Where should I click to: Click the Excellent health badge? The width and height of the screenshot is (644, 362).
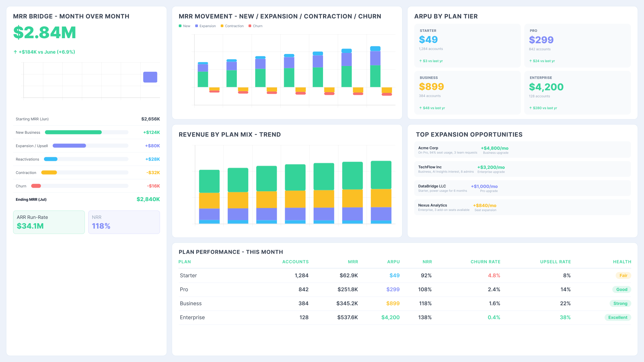tap(618, 318)
